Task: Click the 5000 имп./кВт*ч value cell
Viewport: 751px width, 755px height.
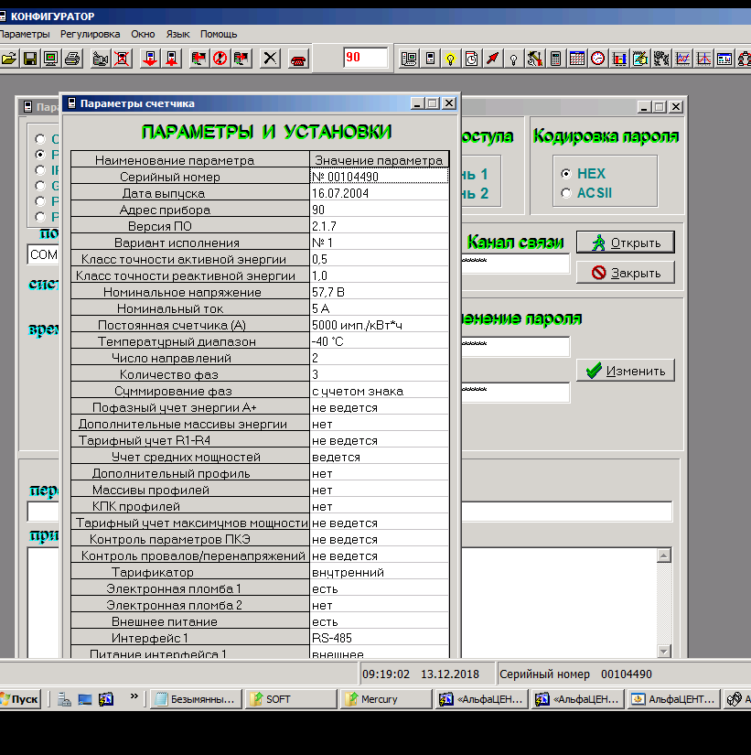Action: tap(379, 325)
